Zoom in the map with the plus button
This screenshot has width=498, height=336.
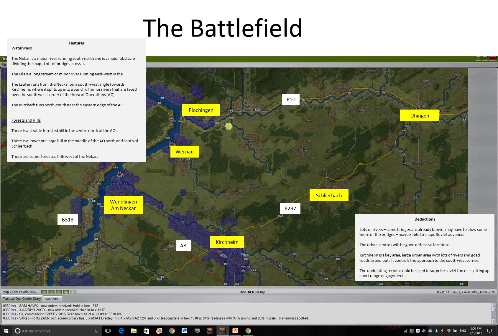[44, 292]
